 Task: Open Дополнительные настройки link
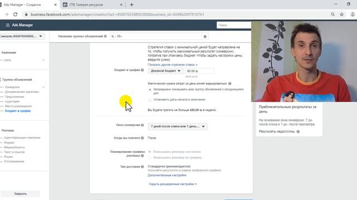167,176
